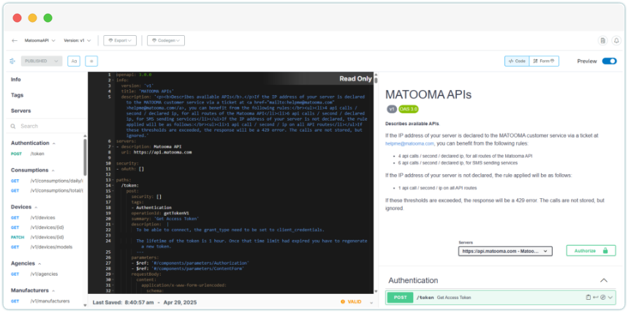Click the green POST method badge

400,298
